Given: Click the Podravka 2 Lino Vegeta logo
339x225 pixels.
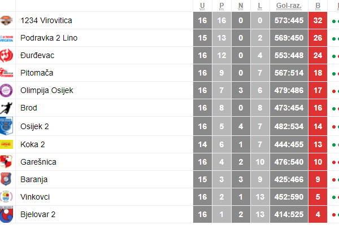Looking at the screenshot, I should point(6,38).
